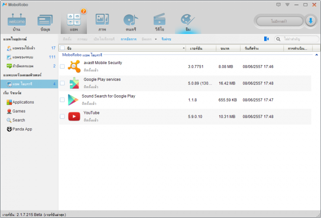Sort by size column header

click(x=228, y=48)
